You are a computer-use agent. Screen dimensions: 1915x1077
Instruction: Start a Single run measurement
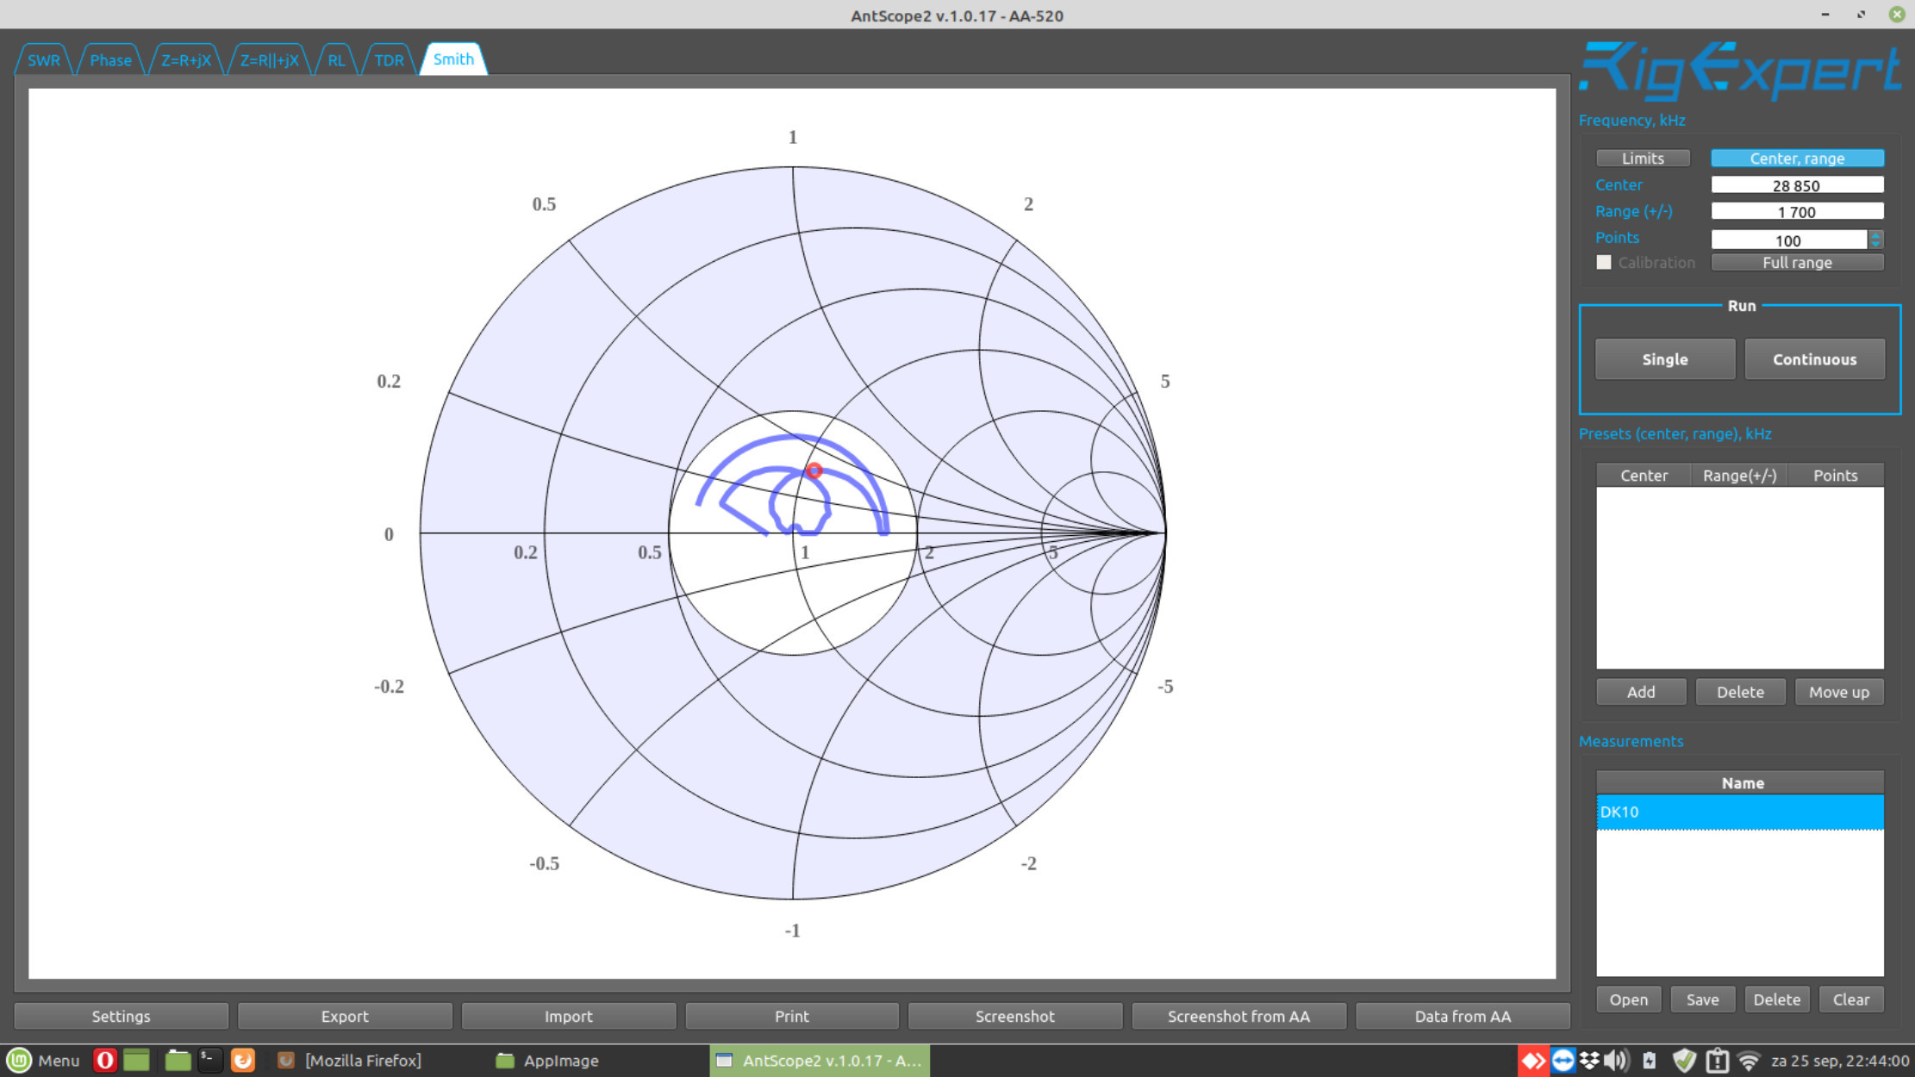(1663, 359)
